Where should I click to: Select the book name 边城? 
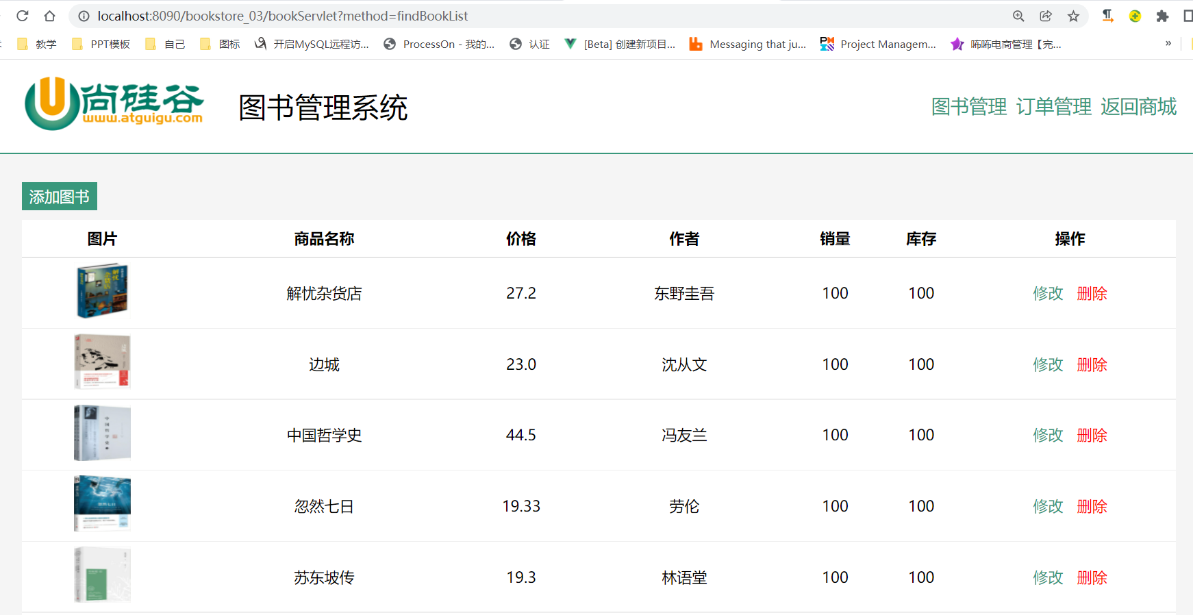324,364
